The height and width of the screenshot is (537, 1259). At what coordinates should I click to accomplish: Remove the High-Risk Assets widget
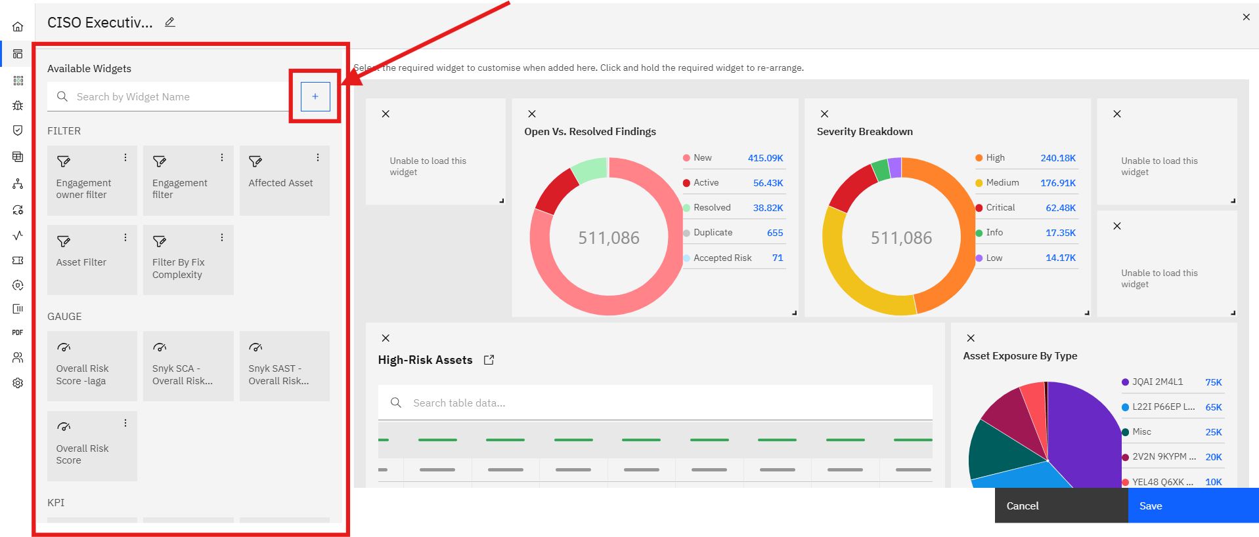click(x=386, y=338)
